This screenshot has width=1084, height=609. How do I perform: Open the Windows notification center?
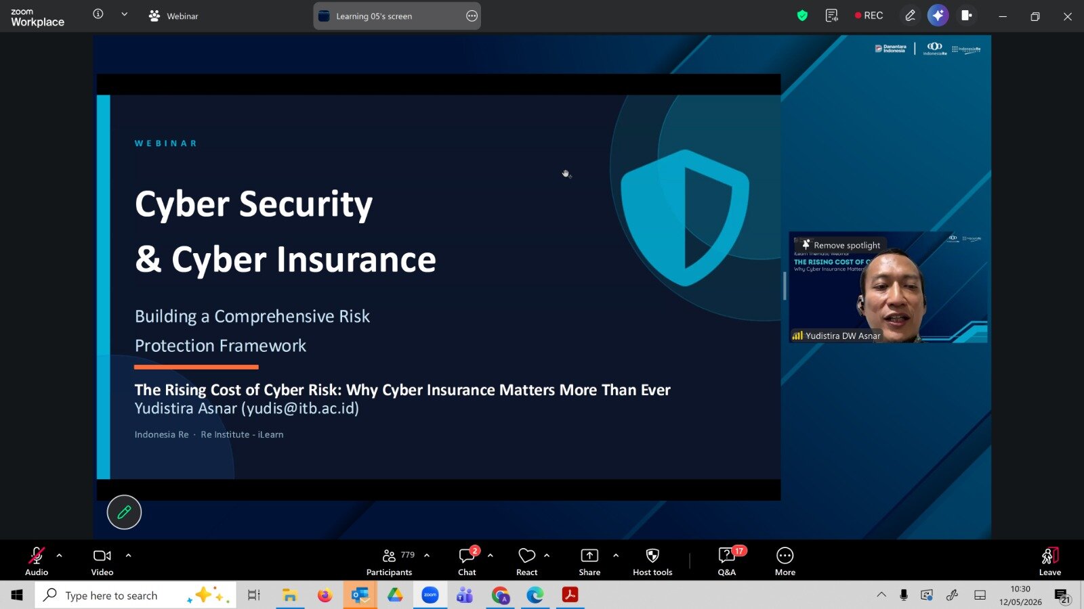(1062, 595)
